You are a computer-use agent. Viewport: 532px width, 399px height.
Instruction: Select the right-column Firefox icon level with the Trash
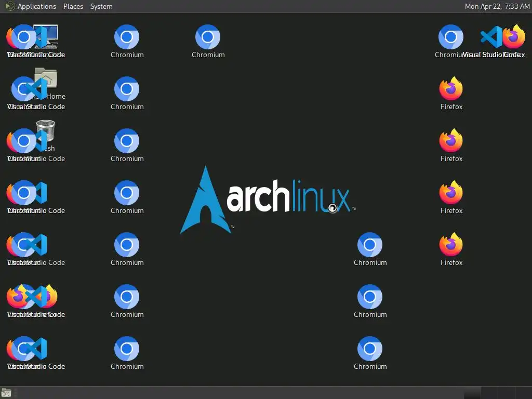point(451,140)
